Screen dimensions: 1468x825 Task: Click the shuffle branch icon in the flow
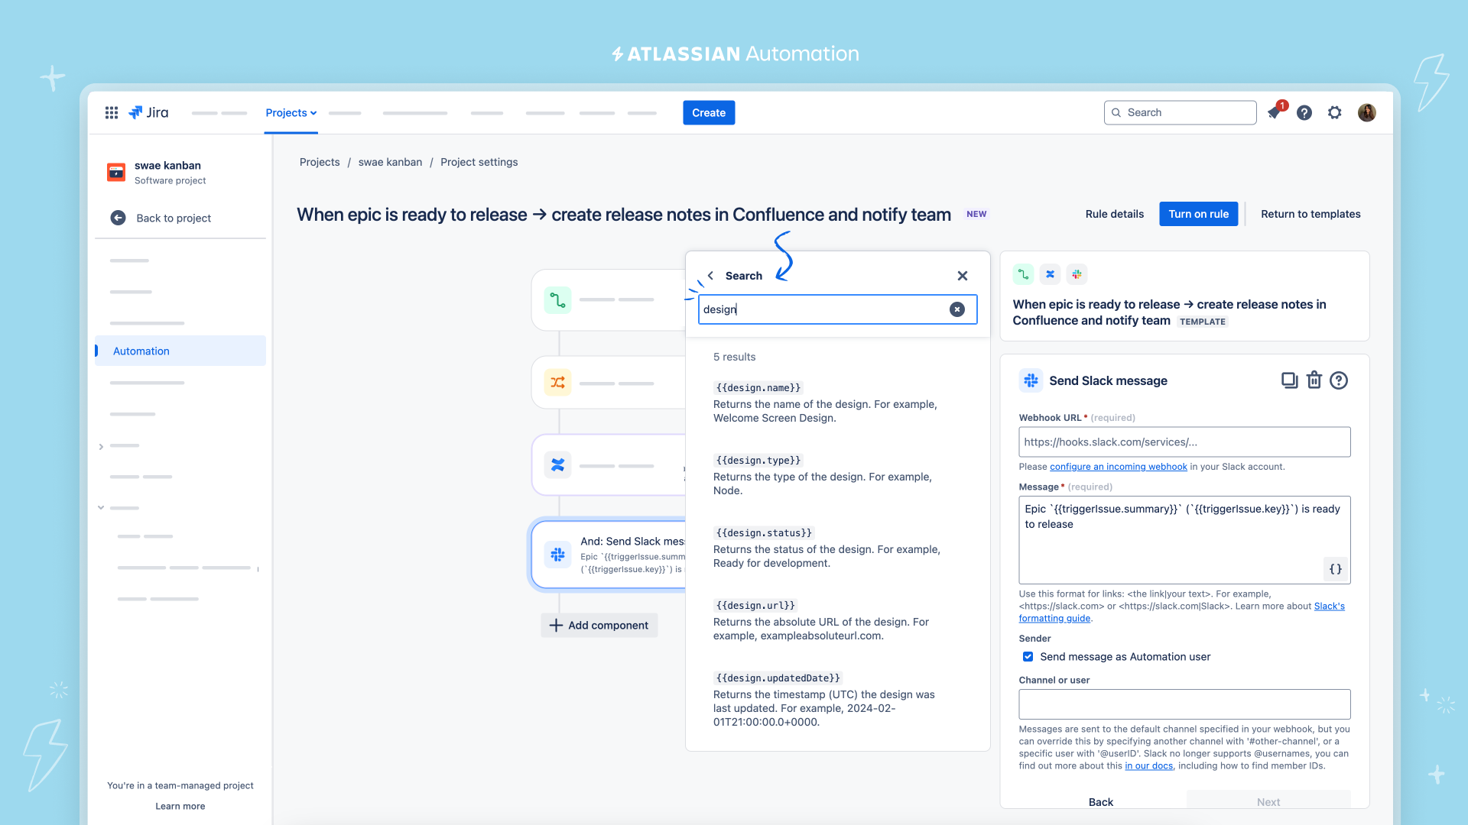557,382
